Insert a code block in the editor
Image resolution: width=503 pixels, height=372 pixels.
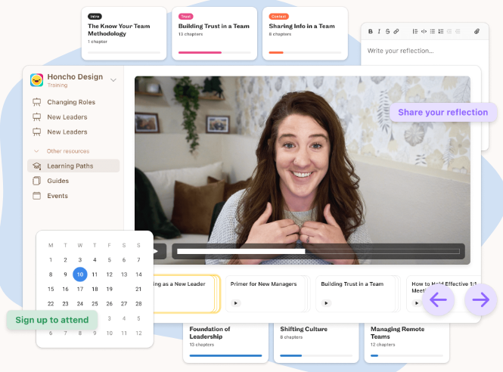click(424, 32)
